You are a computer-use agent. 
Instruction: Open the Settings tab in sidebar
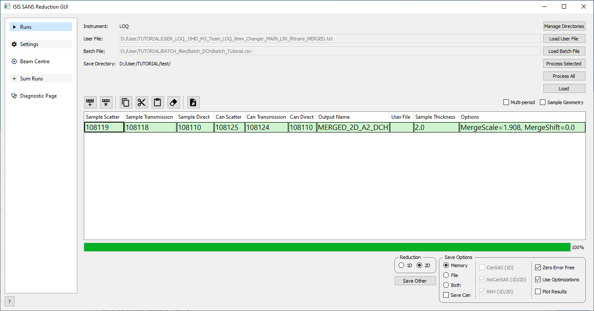[29, 44]
